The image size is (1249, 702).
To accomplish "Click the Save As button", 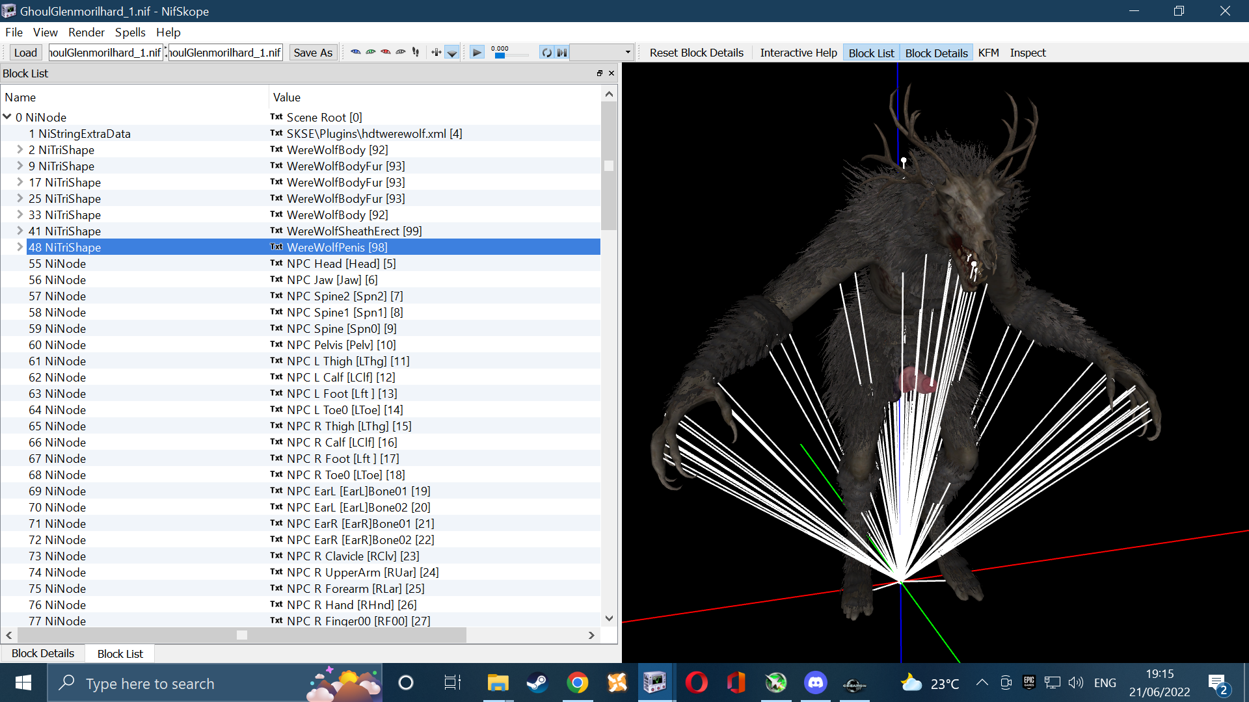I will coord(313,53).
